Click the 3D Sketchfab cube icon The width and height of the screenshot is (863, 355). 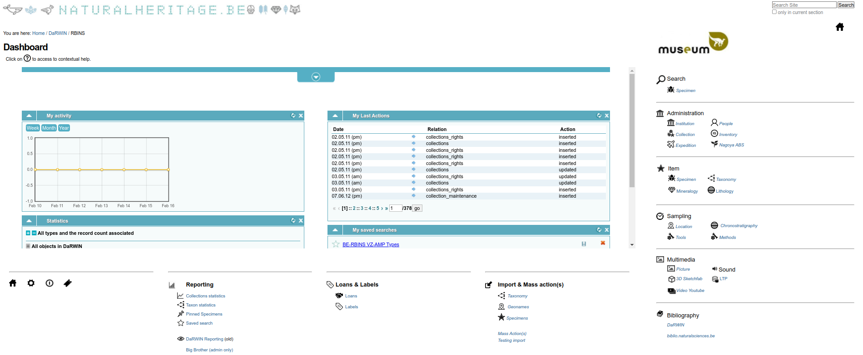tap(671, 279)
